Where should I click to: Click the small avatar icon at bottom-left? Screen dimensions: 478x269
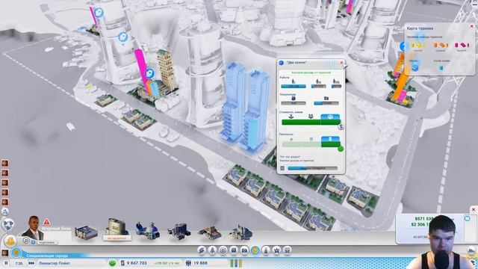(x=5, y=253)
